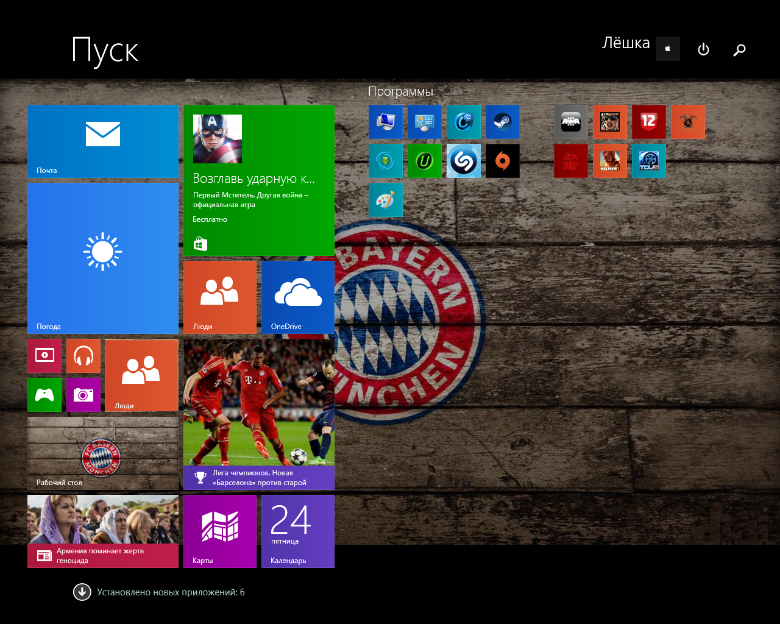Launch the Arma game tile

571,122
